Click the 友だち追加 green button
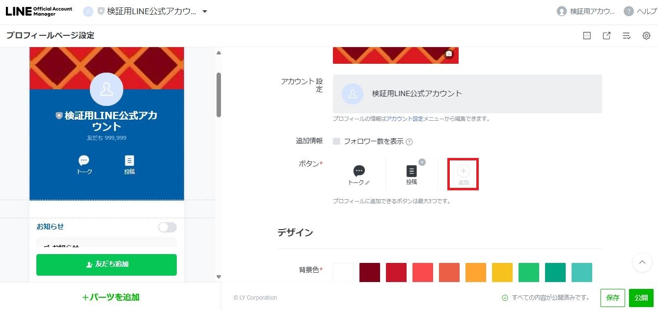Image resolution: width=658 pixels, height=310 pixels. point(106,264)
